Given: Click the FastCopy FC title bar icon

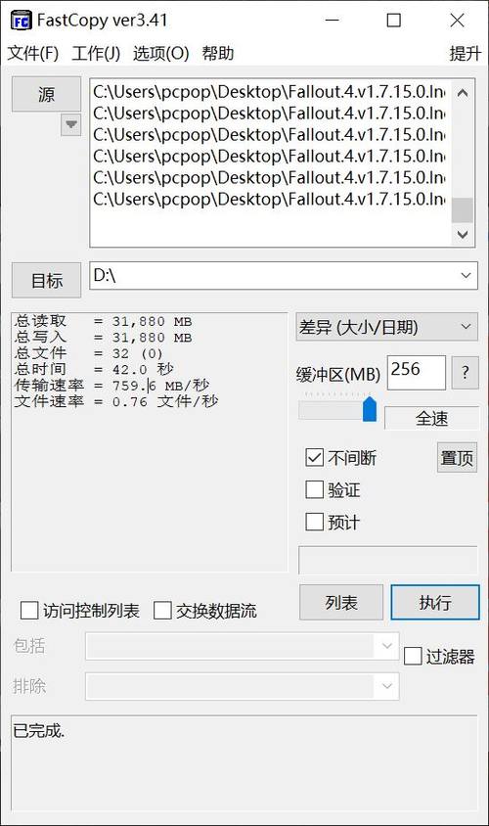Looking at the screenshot, I should pos(22,22).
